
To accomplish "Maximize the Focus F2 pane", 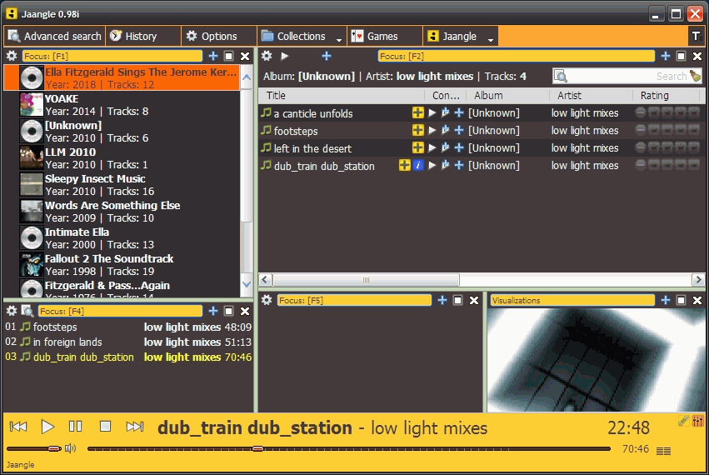I will point(681,56).
